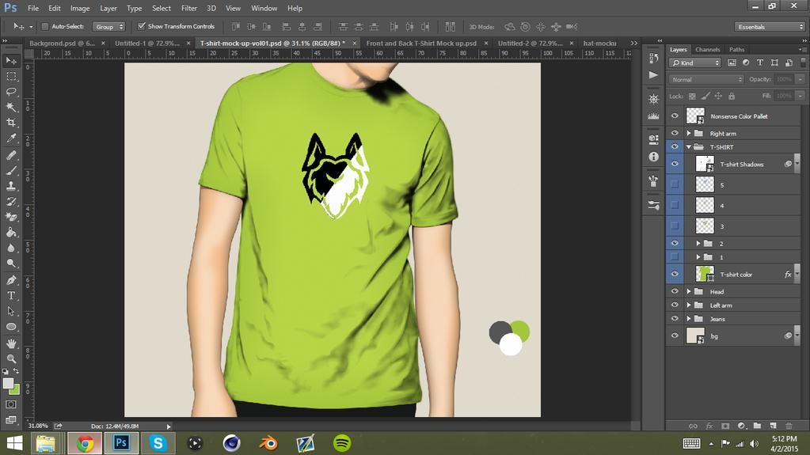The image size is (810, 455).
Task: Select the Healing Brush tool
Action: [11, 155]
